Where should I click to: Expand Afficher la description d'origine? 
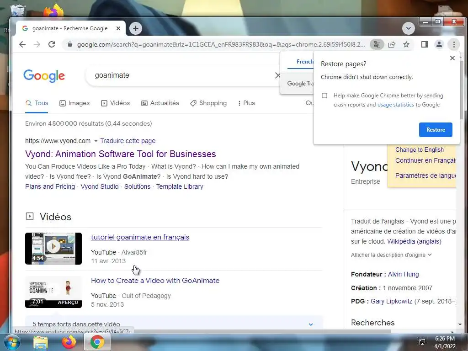391,255
